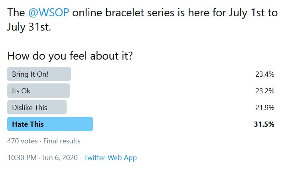Select the Its Ok poll option
Viewport: 286px width, 170px height.
tap(39, 91)
